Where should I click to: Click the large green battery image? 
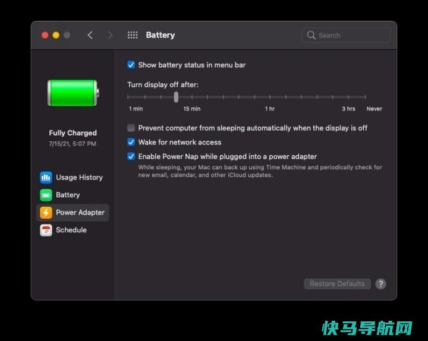pyautogui.click(x=73, y=93)
